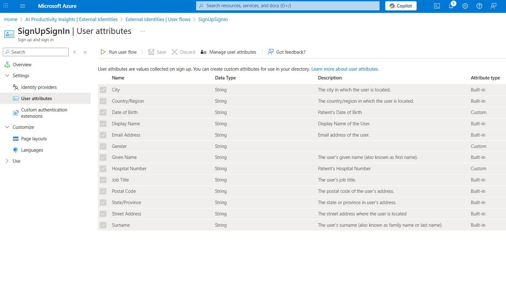506x287 pixels.
Task: Collapse the sidebar navigation pane
Action: (85, 52)
